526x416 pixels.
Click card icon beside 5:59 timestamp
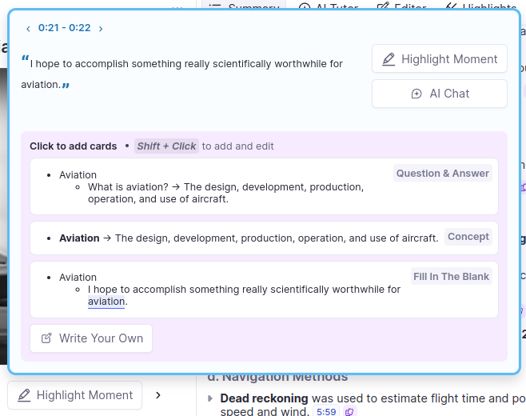pyautogui.click(x=349, y=411)
